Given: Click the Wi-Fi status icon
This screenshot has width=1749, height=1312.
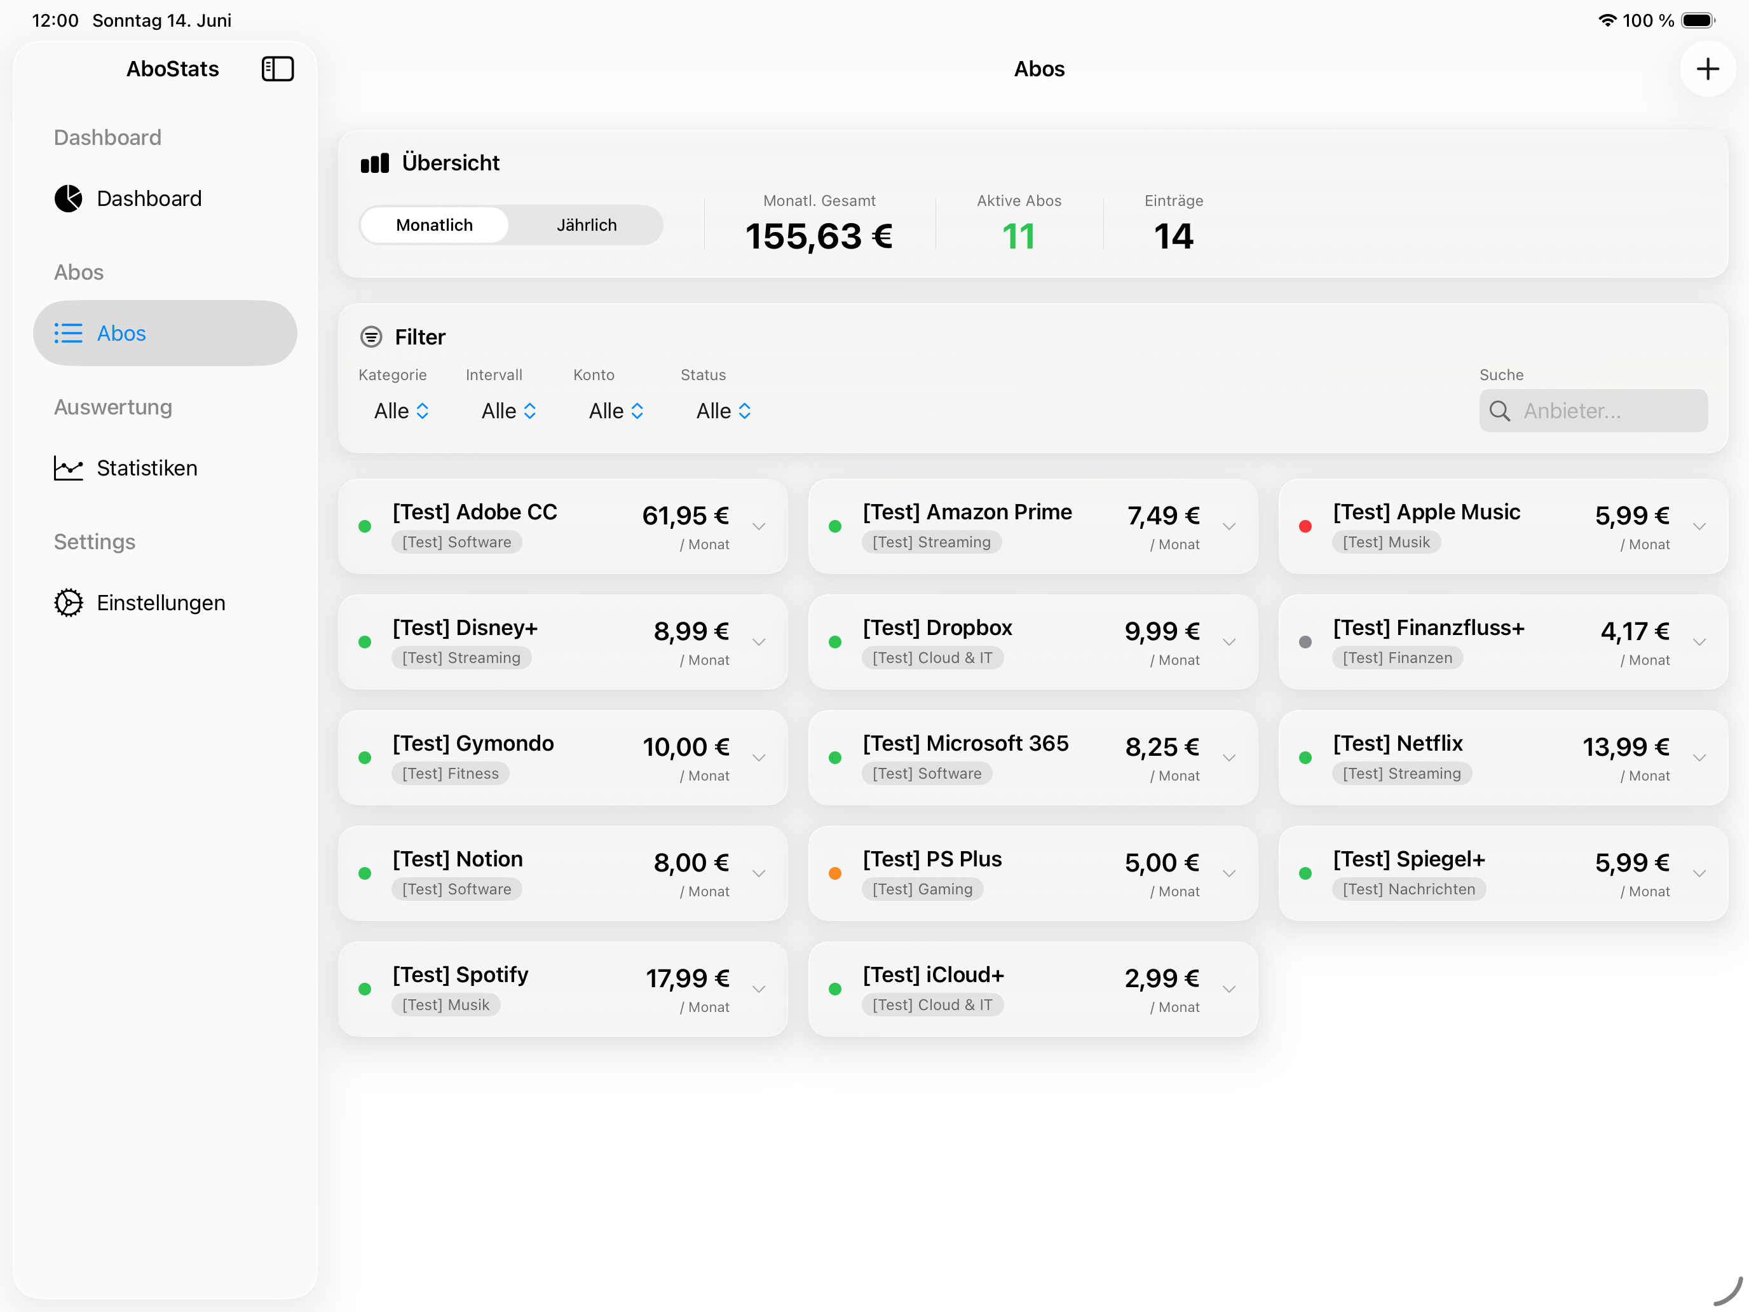Looking at the screenshot, I should pos(1606,20).
